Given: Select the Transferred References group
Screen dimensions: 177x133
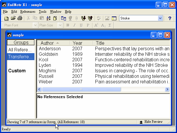Looking at the screenshot, I should pos(20,57).
